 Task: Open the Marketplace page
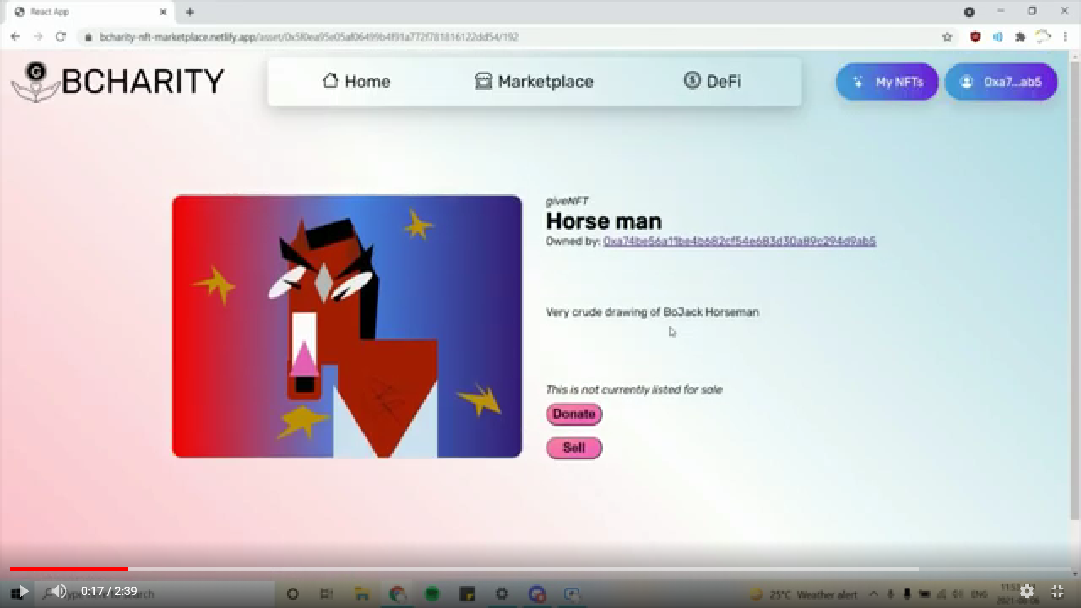pos(534,82)
